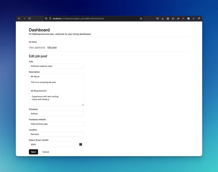Click the '- Experience with tech writing' line
The height and width of the screenshot is (172, 218).
(x=45, y=96)
